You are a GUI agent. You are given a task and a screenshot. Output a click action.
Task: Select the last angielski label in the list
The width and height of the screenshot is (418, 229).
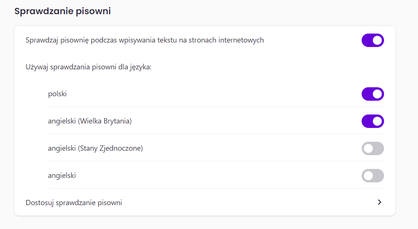tap(62, 175)
